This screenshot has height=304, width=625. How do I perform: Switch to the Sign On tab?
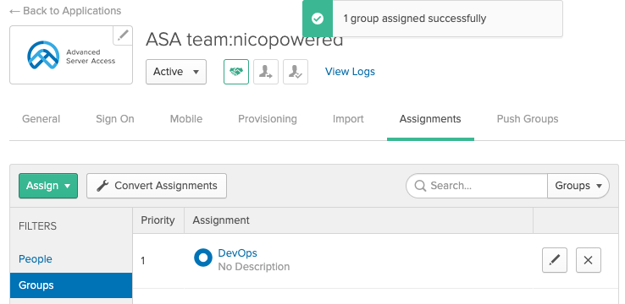[115, 119]
